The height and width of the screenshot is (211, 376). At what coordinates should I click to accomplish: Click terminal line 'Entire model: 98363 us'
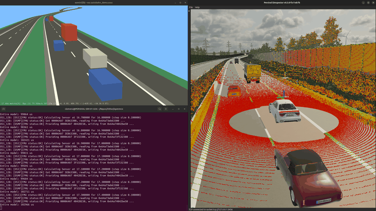tap(16, 127)
